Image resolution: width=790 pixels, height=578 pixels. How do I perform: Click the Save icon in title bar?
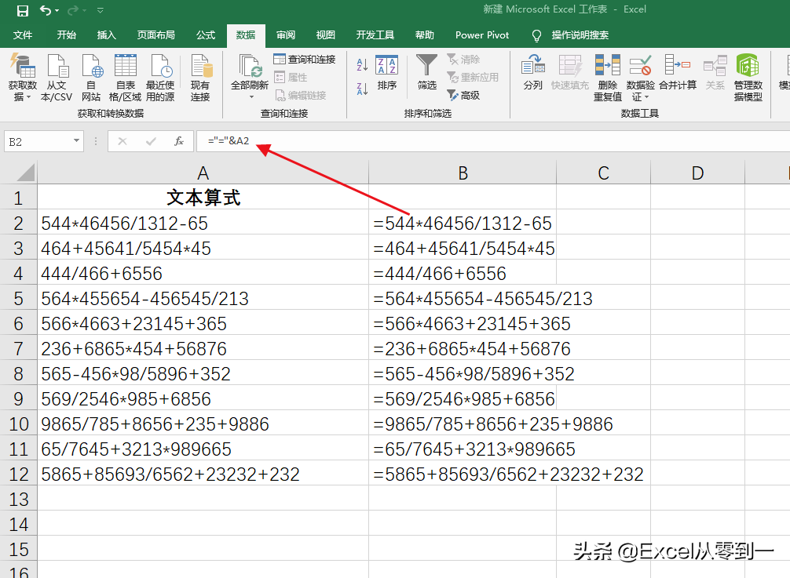click(x=22, y=10)
